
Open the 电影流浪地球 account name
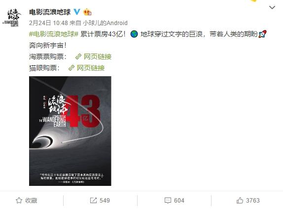pos(50,12)
